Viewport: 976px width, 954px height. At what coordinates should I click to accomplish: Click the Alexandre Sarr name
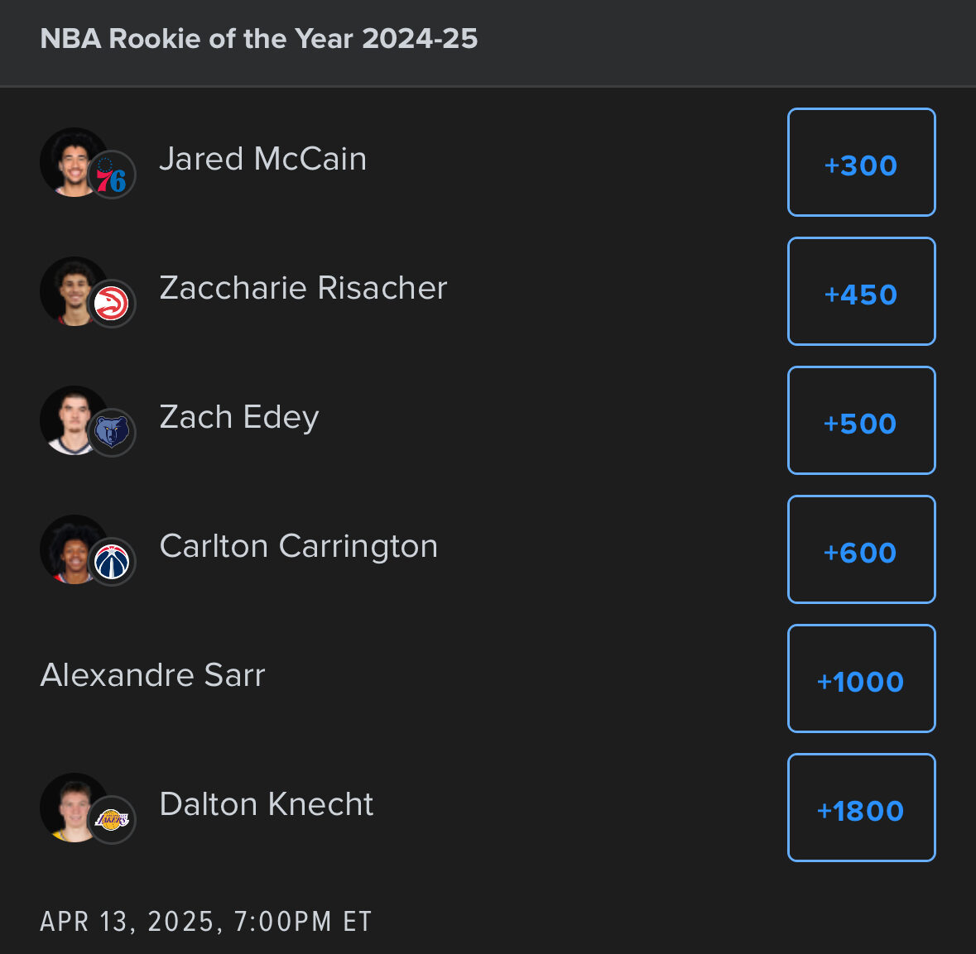(153, 675)
